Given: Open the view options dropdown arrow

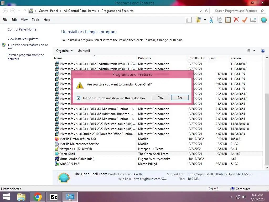Looking at the screenshot, I should click(x=254, y=51).
